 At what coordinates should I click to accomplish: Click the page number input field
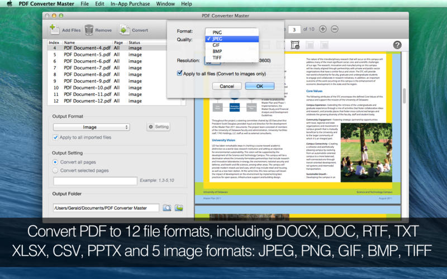click(x=294, y=29)
